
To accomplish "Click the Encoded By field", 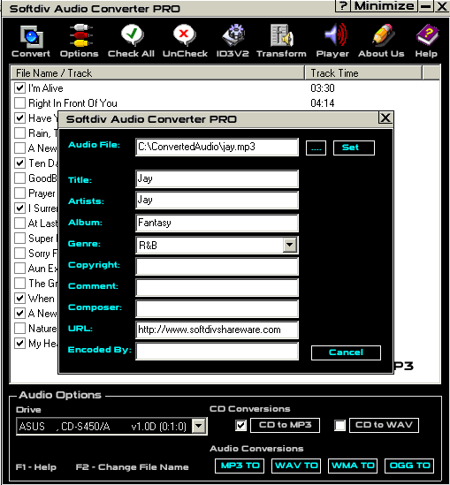I will 217,351.
